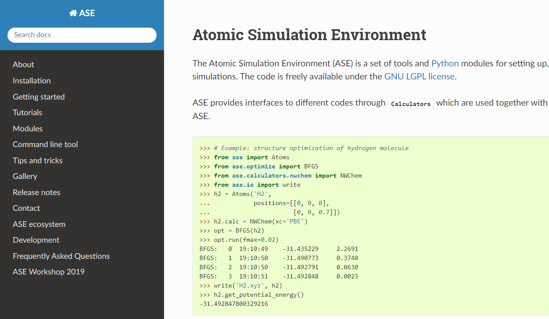Screen dimensions: 549x319
Task: Go to Installation in the sidebar
Action: [31, 81]
